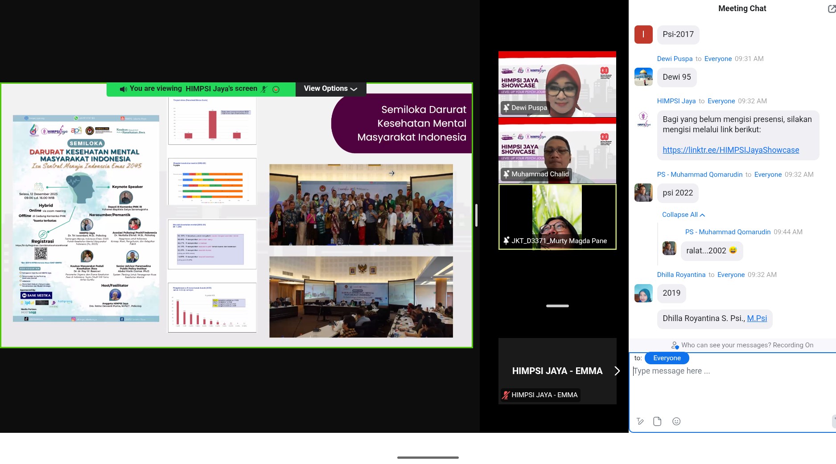The image size is (836, 464).
Task: Tap the system home gesture bar
Action: pyautogui.click(x=428, y=457)
